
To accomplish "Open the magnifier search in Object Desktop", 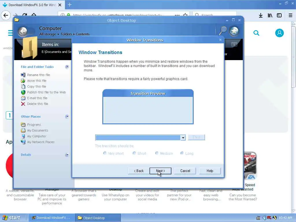I will (x=222, y=31).
